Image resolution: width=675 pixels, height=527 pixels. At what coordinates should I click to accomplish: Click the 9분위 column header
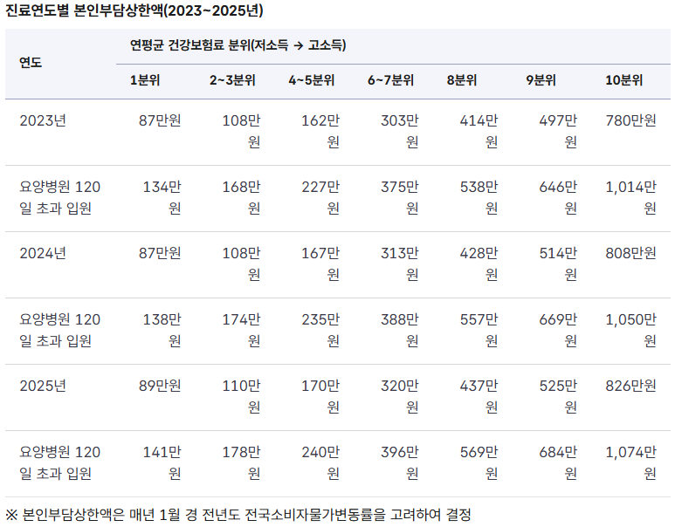tap(541, 80)
